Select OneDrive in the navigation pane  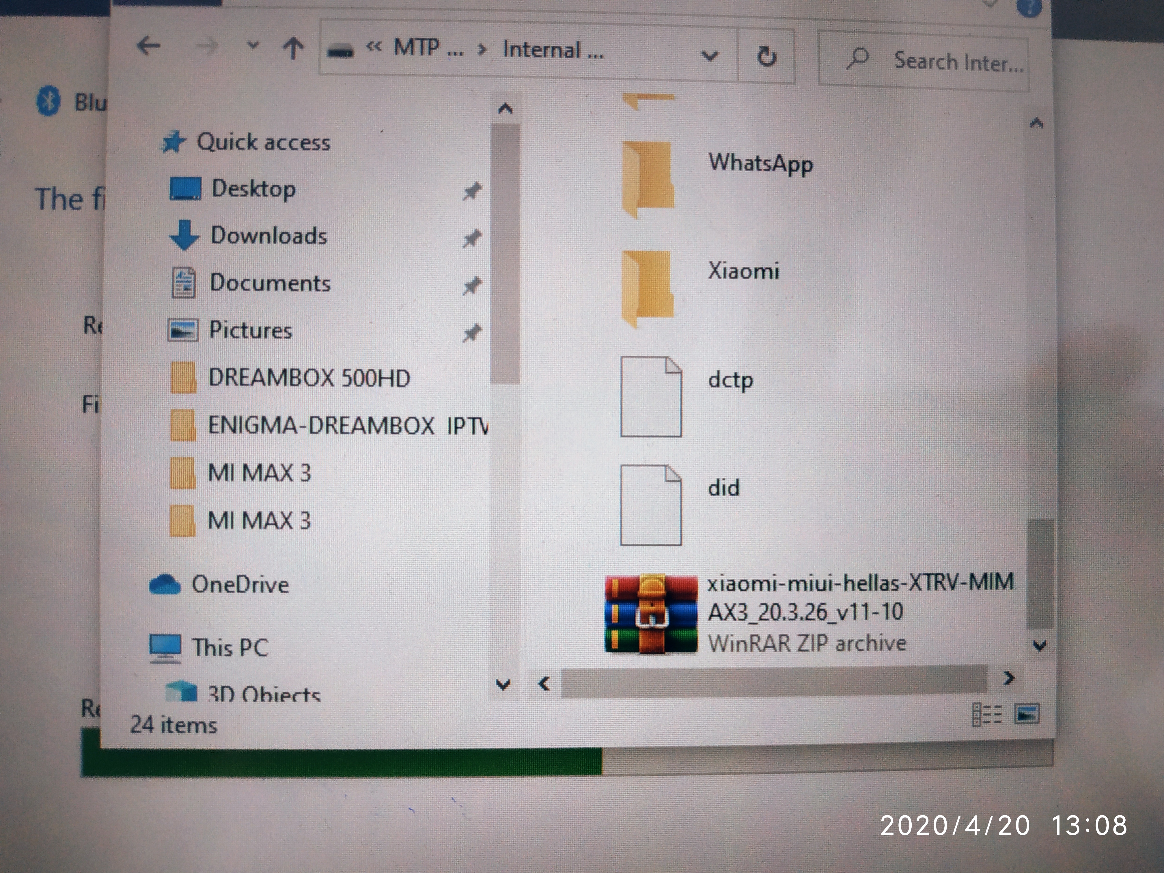(x=239, y=585)
